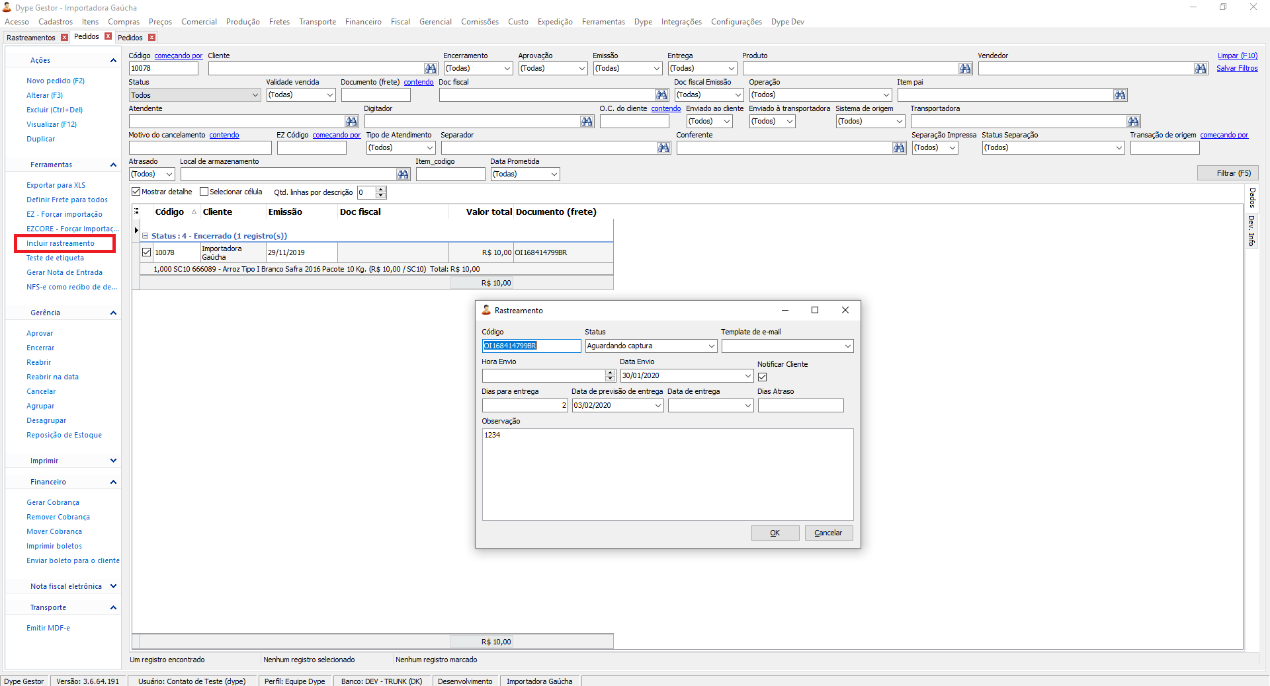Click grid column chooser icon
Screen dimensions: 1270x686
tap(136, 211)
